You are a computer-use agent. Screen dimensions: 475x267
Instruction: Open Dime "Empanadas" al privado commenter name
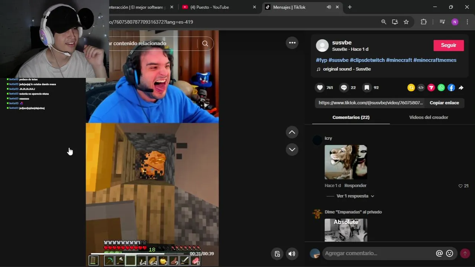coord(353,212)
